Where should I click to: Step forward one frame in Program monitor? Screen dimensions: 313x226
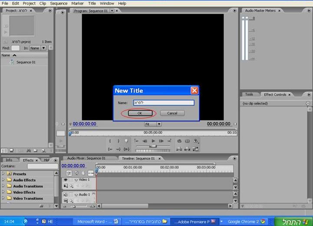(161, 141)
